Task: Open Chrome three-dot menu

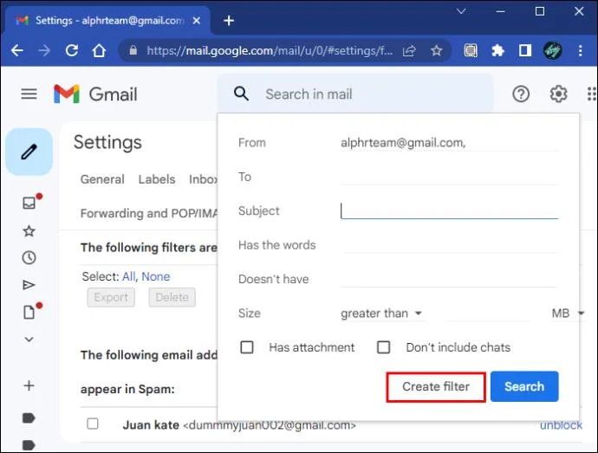Action: [581, 50]
